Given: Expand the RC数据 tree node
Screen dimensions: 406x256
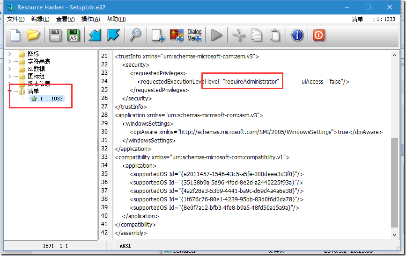Looking at the screenshot, I should click(x=9, y=69).
